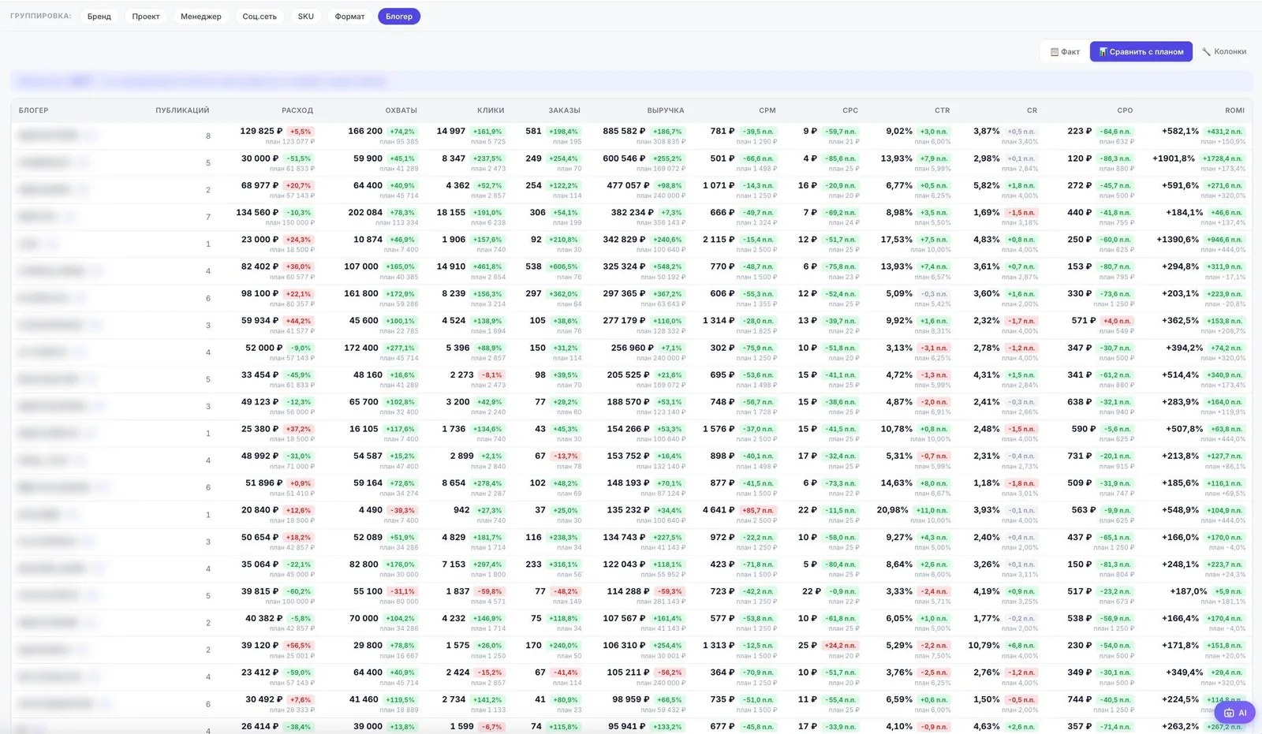Click the 202 084 reach value
The image size is (1262, 734).
coord(365,213)
